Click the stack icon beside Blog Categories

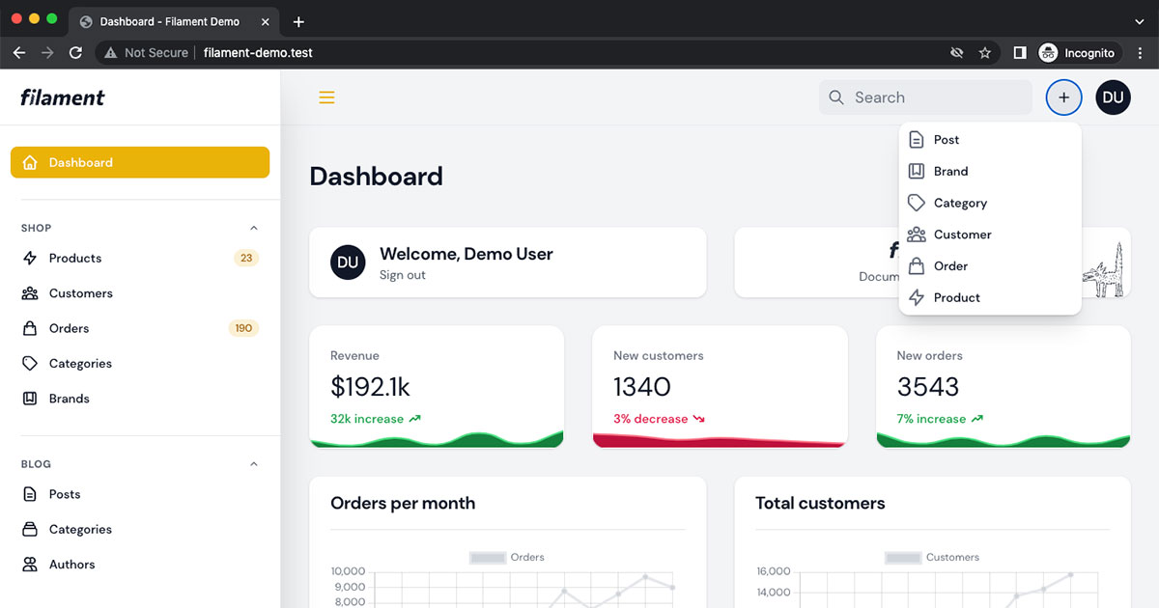pyautogui.click(x=30, y=529)
